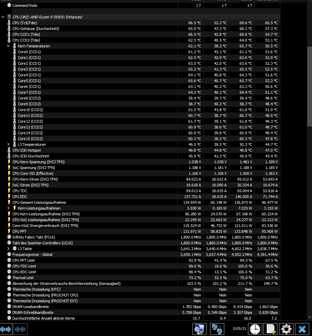Select the CPU-Kern-Strom (SVI2 TFN) row

point(140,179)
